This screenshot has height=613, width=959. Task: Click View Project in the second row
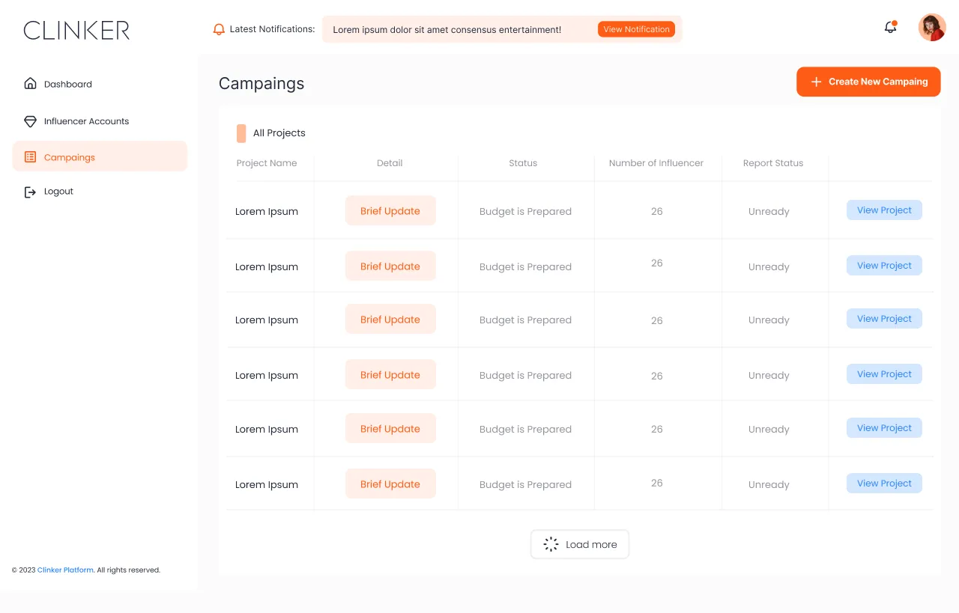[x=884, y=266]
